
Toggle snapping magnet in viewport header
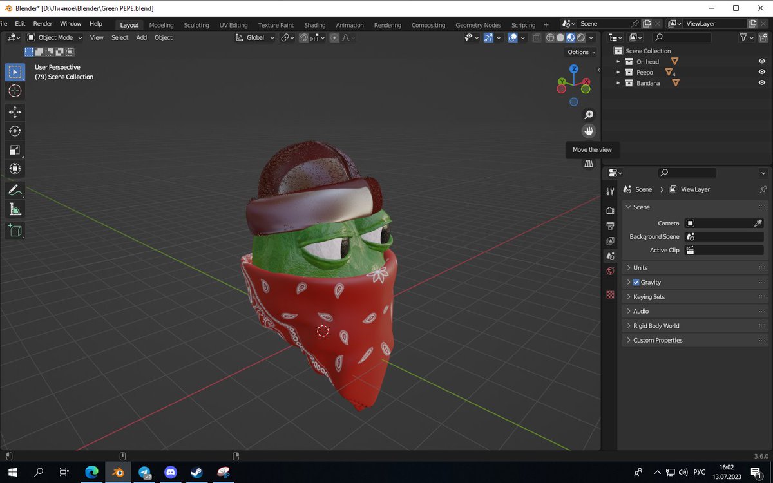coord(303,38)
